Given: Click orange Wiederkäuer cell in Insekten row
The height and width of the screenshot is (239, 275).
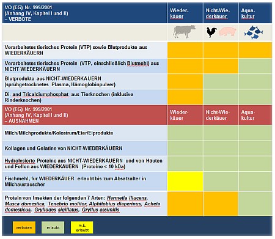Looking at the screenshot, I should point(185,204).
